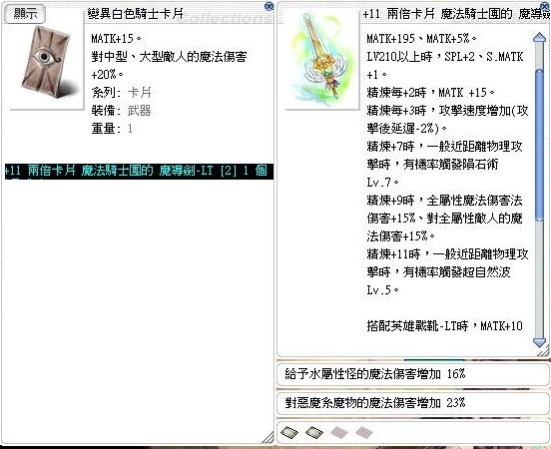Click the 水屬性 魔法傷害增加 16% option row
Screen dimensions: 551x449
coord(413,374)
